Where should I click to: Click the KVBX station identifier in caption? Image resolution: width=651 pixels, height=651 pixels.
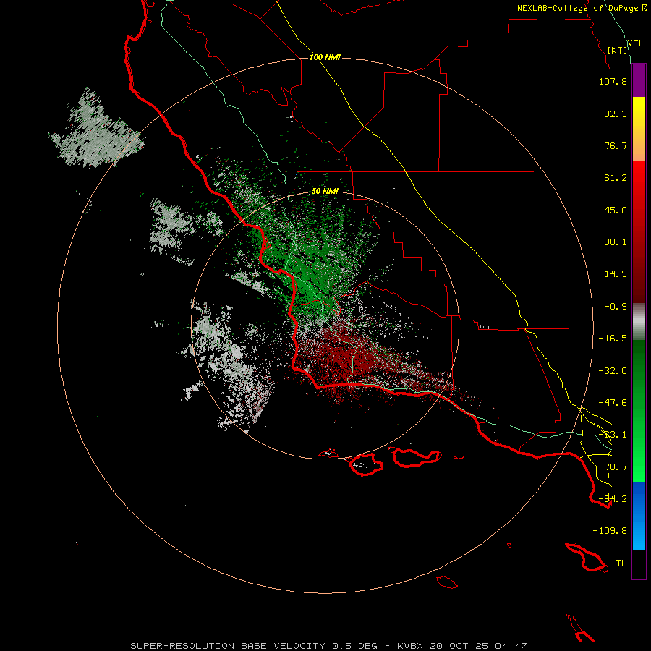coord(410,646)
